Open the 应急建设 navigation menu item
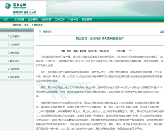The height and width of the screenshot is (131, 165). pos(33,19)
